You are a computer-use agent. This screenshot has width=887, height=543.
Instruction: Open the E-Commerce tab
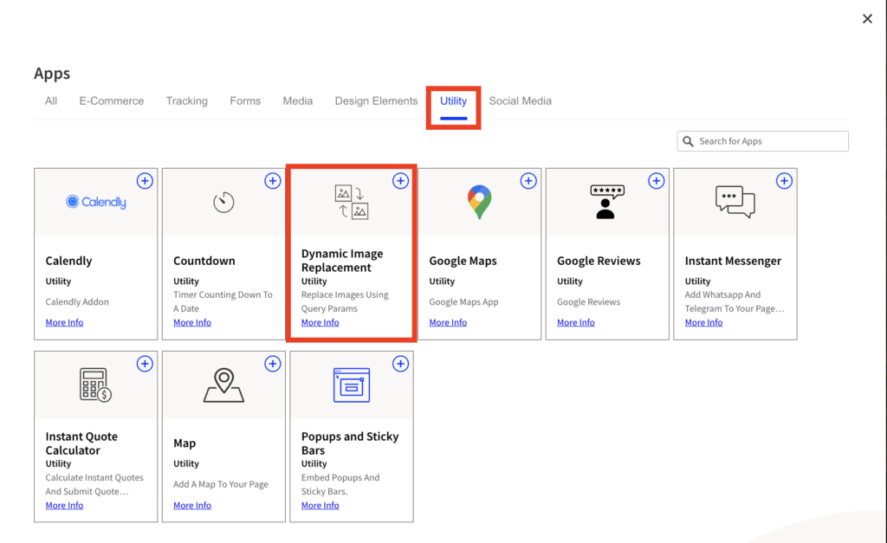(112, 101)
